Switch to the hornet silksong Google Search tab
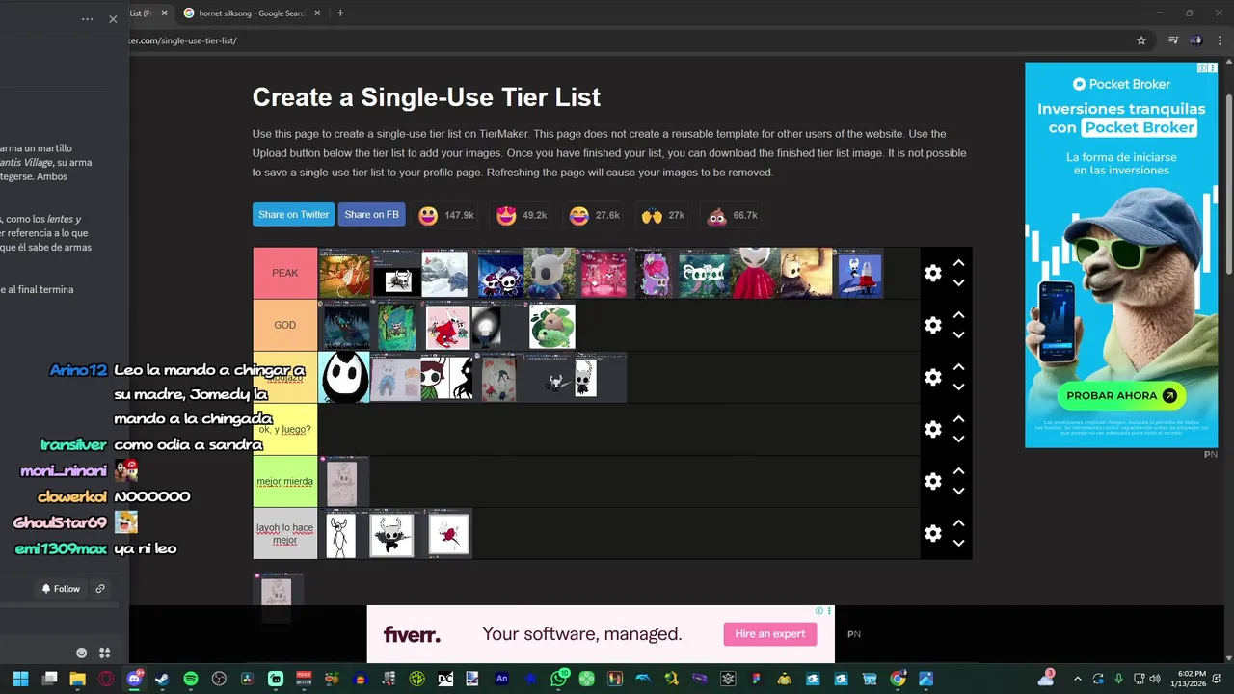 point(251,13)
